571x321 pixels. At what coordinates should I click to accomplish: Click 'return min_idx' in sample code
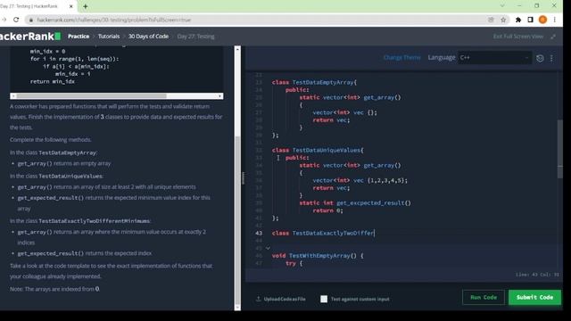click(x=53, y=81)
